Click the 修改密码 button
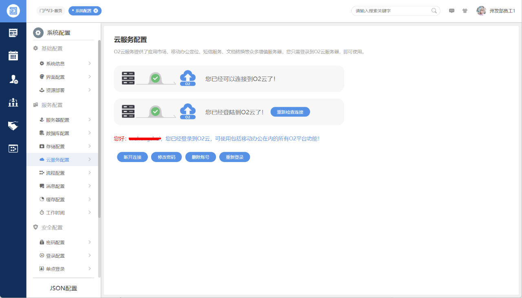This screenshot has height=298, width=522. pyautogui.click(x=166, y=157)
